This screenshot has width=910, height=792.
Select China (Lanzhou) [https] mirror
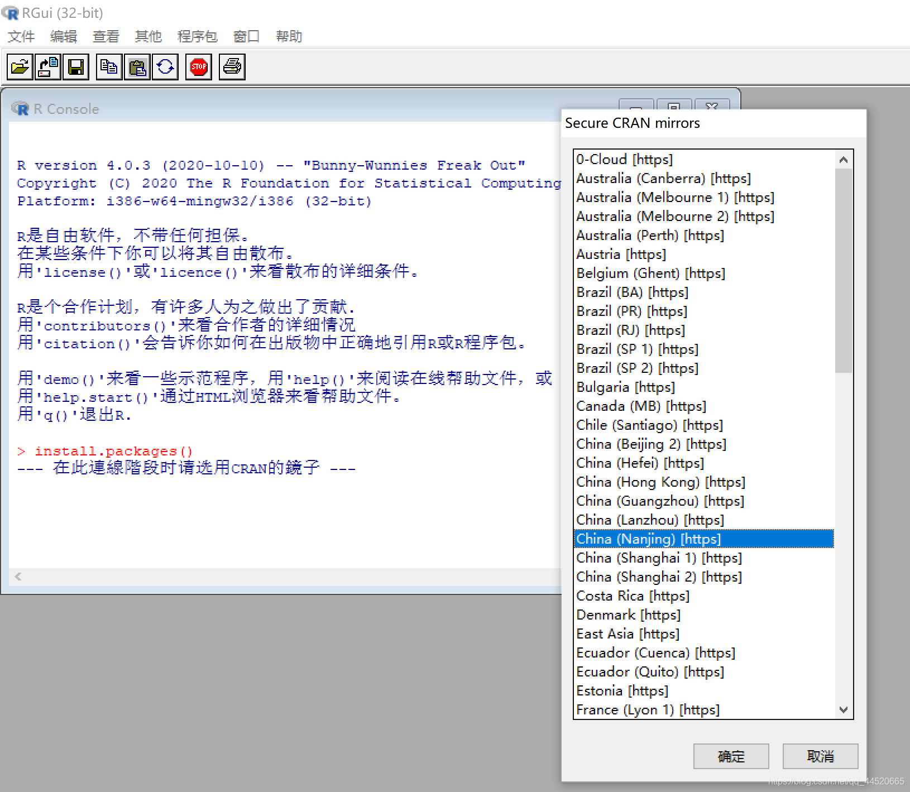coord(703,520)
